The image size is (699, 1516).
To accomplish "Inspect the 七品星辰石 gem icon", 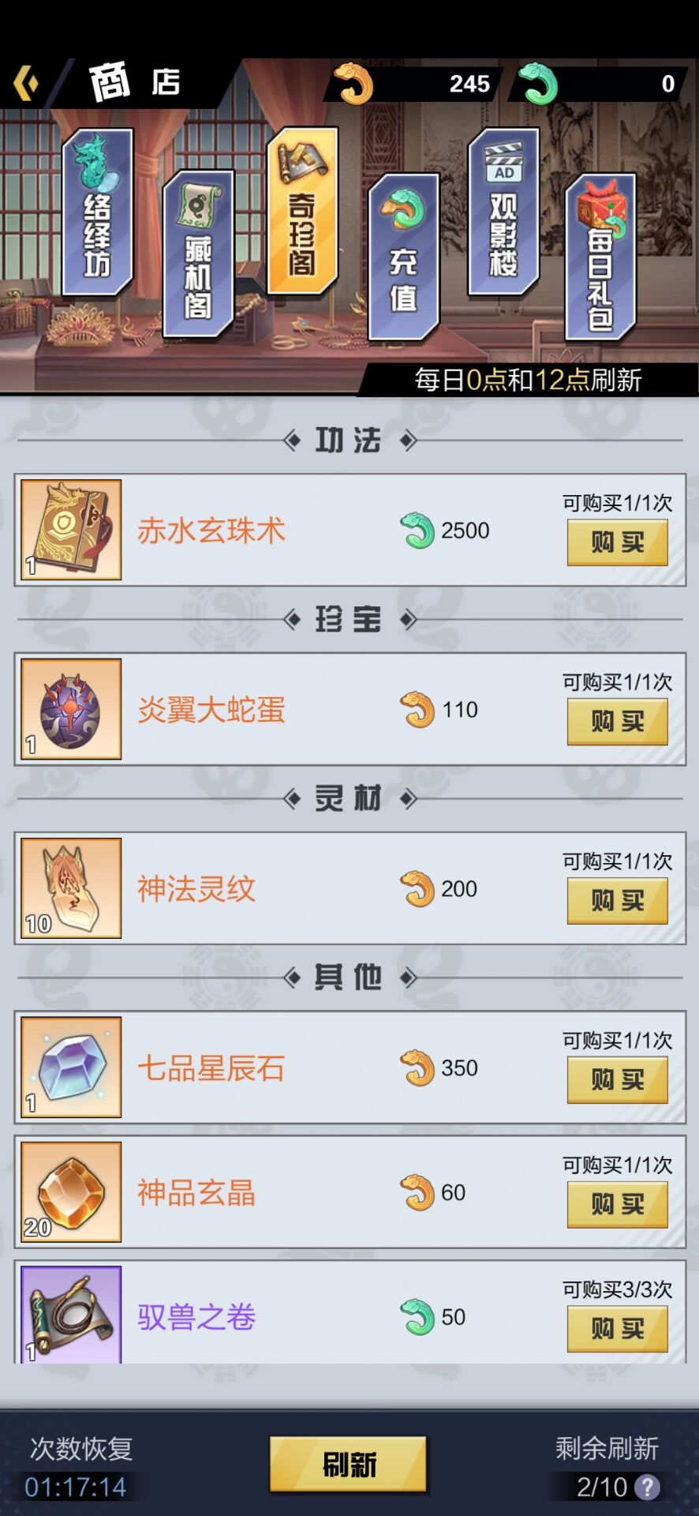I will [x=71, y=1068].
